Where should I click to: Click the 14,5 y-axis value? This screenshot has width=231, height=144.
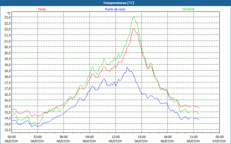click(8, 118)
